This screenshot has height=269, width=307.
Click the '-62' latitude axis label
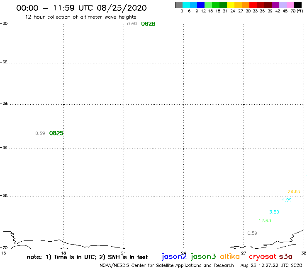(x=4, y=62)
